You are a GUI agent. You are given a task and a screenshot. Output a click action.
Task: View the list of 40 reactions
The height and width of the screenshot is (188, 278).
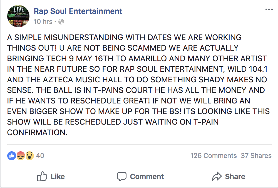(40, 155)
